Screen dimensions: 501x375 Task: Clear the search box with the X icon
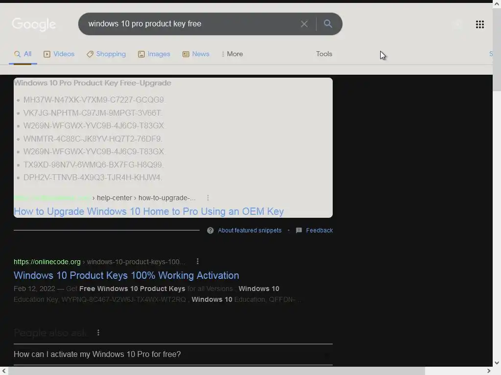point(304,24)
